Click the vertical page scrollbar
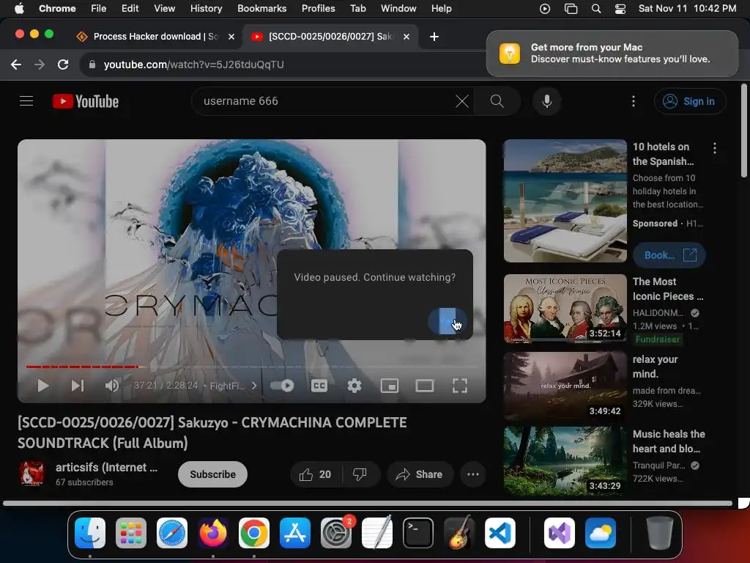Image resolution: width=750 pixels, height=563 pixels. pyautogui.click(x=744, y=130)
